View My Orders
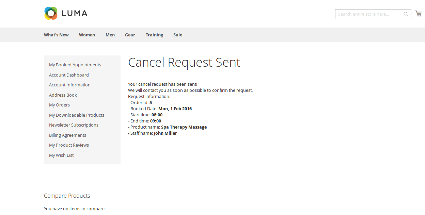This screenshot has height=215, width=425. [x=59, y=105]
